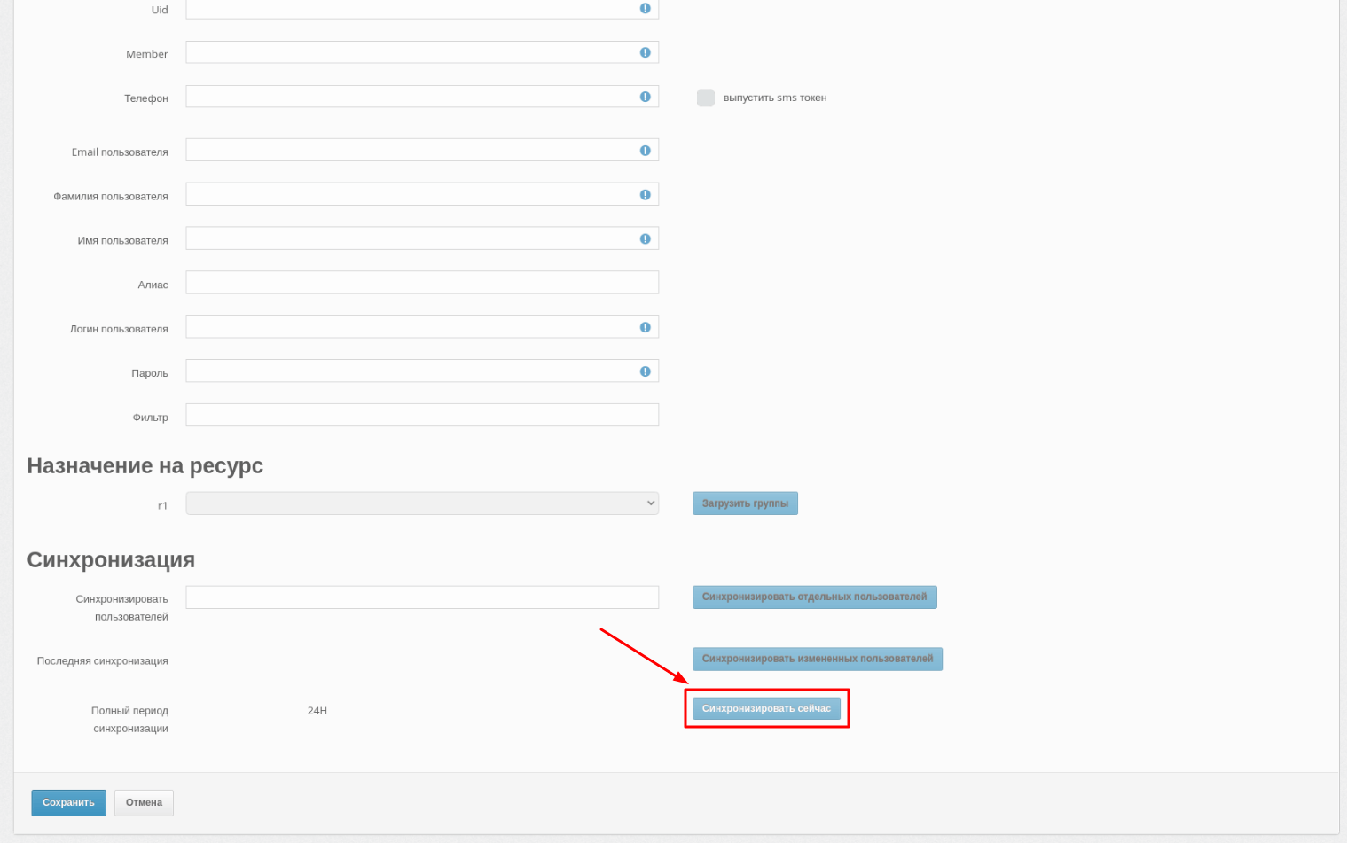Click the Последняя синхронизация label
The width and height of the screenshot is (1347, 843).
[102, 661]
